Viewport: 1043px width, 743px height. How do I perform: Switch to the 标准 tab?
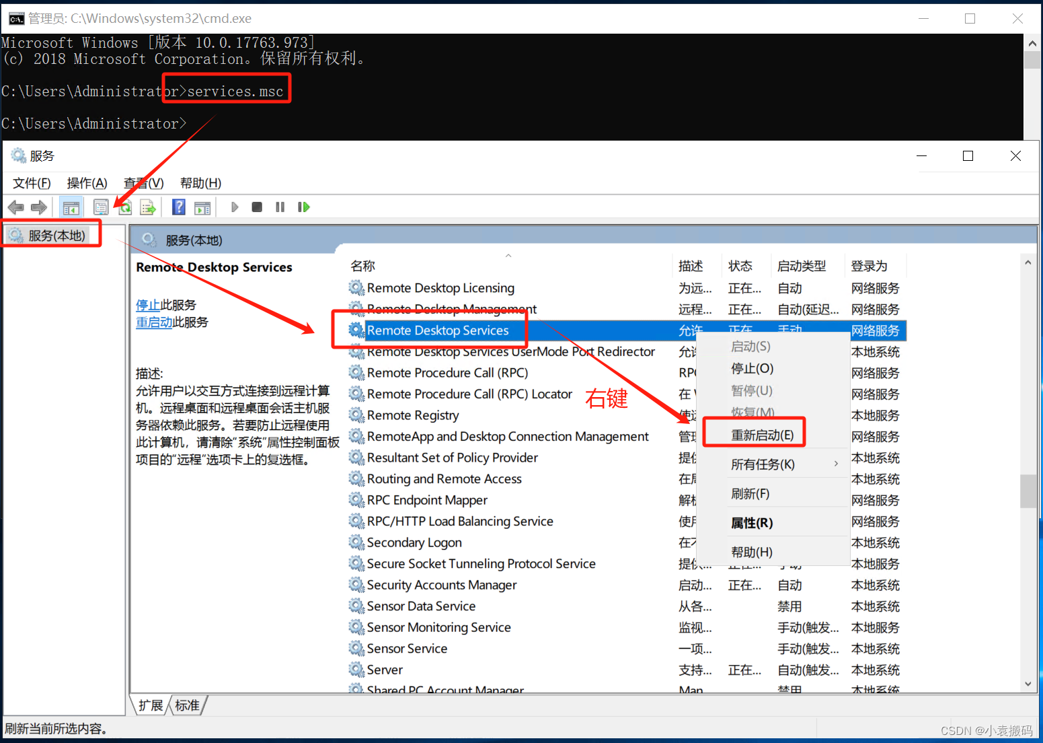[187, 705]
